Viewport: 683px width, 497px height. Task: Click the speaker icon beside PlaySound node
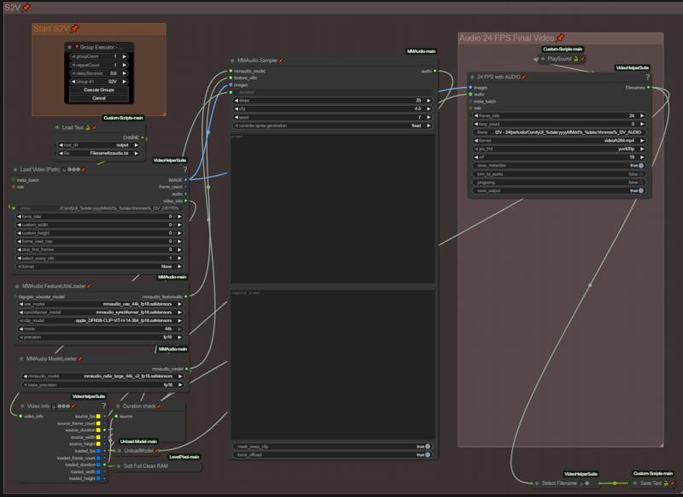pos(535,59)
